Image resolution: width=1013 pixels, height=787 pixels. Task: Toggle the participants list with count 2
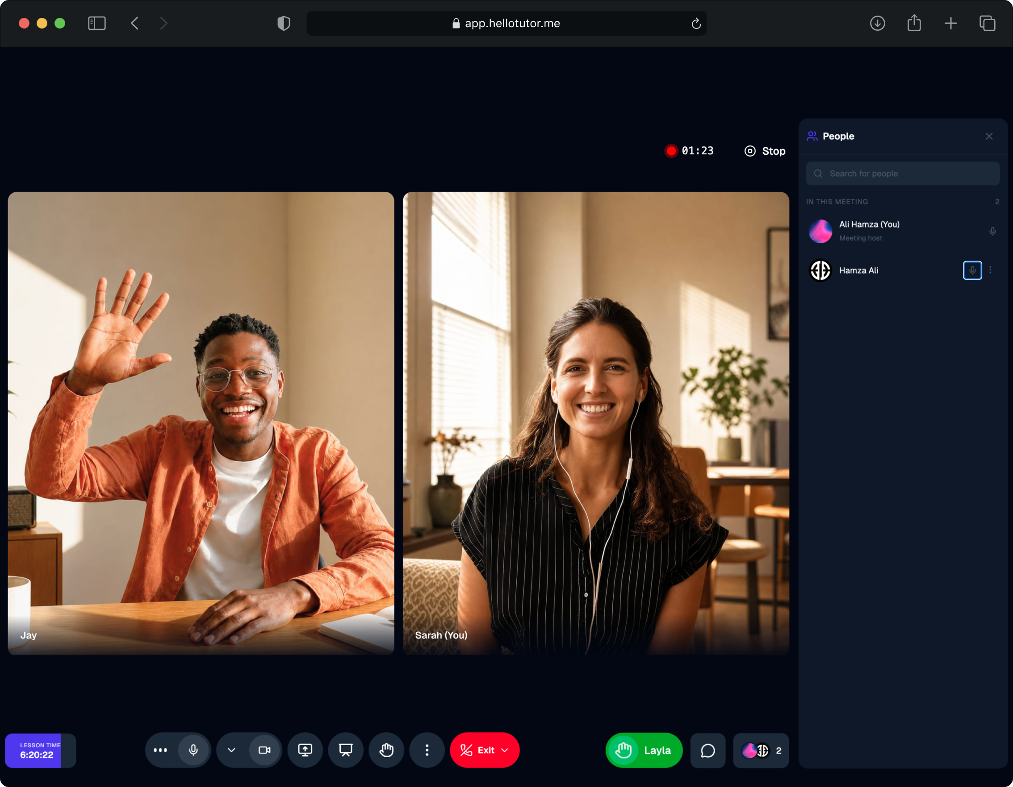(x=761, y=750)
